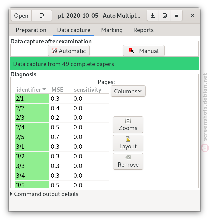The width and height of the screenshot is (209, 221).
Task: Sort by the sensitivity column header
Action: click(x=91, y=90)
